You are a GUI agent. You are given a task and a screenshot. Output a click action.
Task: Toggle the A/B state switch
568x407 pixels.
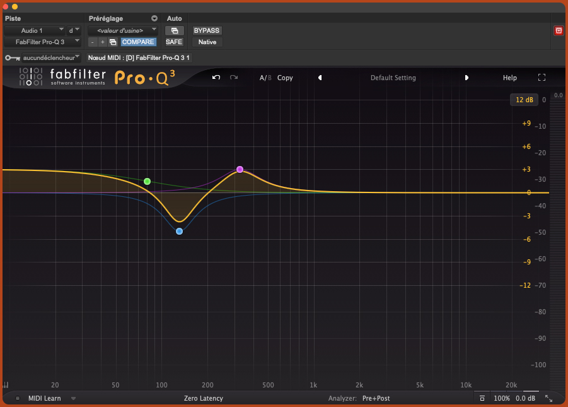265,78
